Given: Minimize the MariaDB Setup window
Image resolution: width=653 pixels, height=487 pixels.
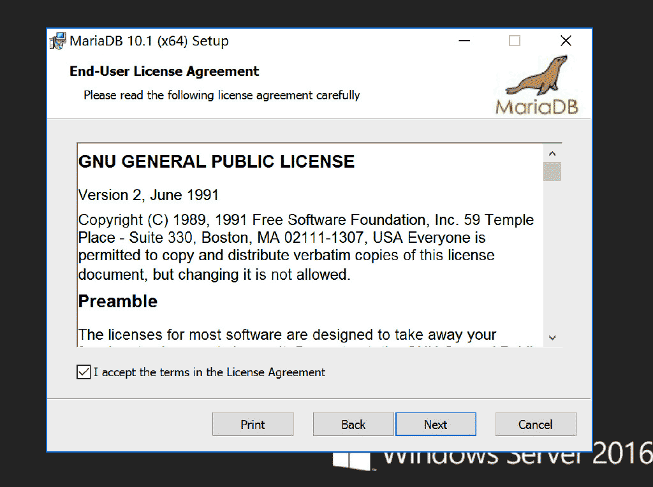Looking at the screenshot, I should click(x=464, y=41).
